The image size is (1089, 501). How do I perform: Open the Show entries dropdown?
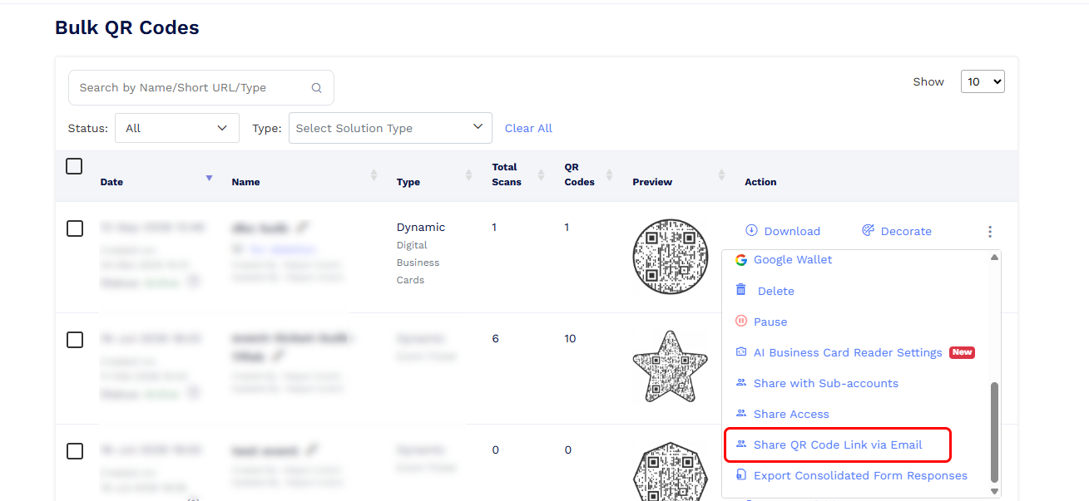point(983,81)
